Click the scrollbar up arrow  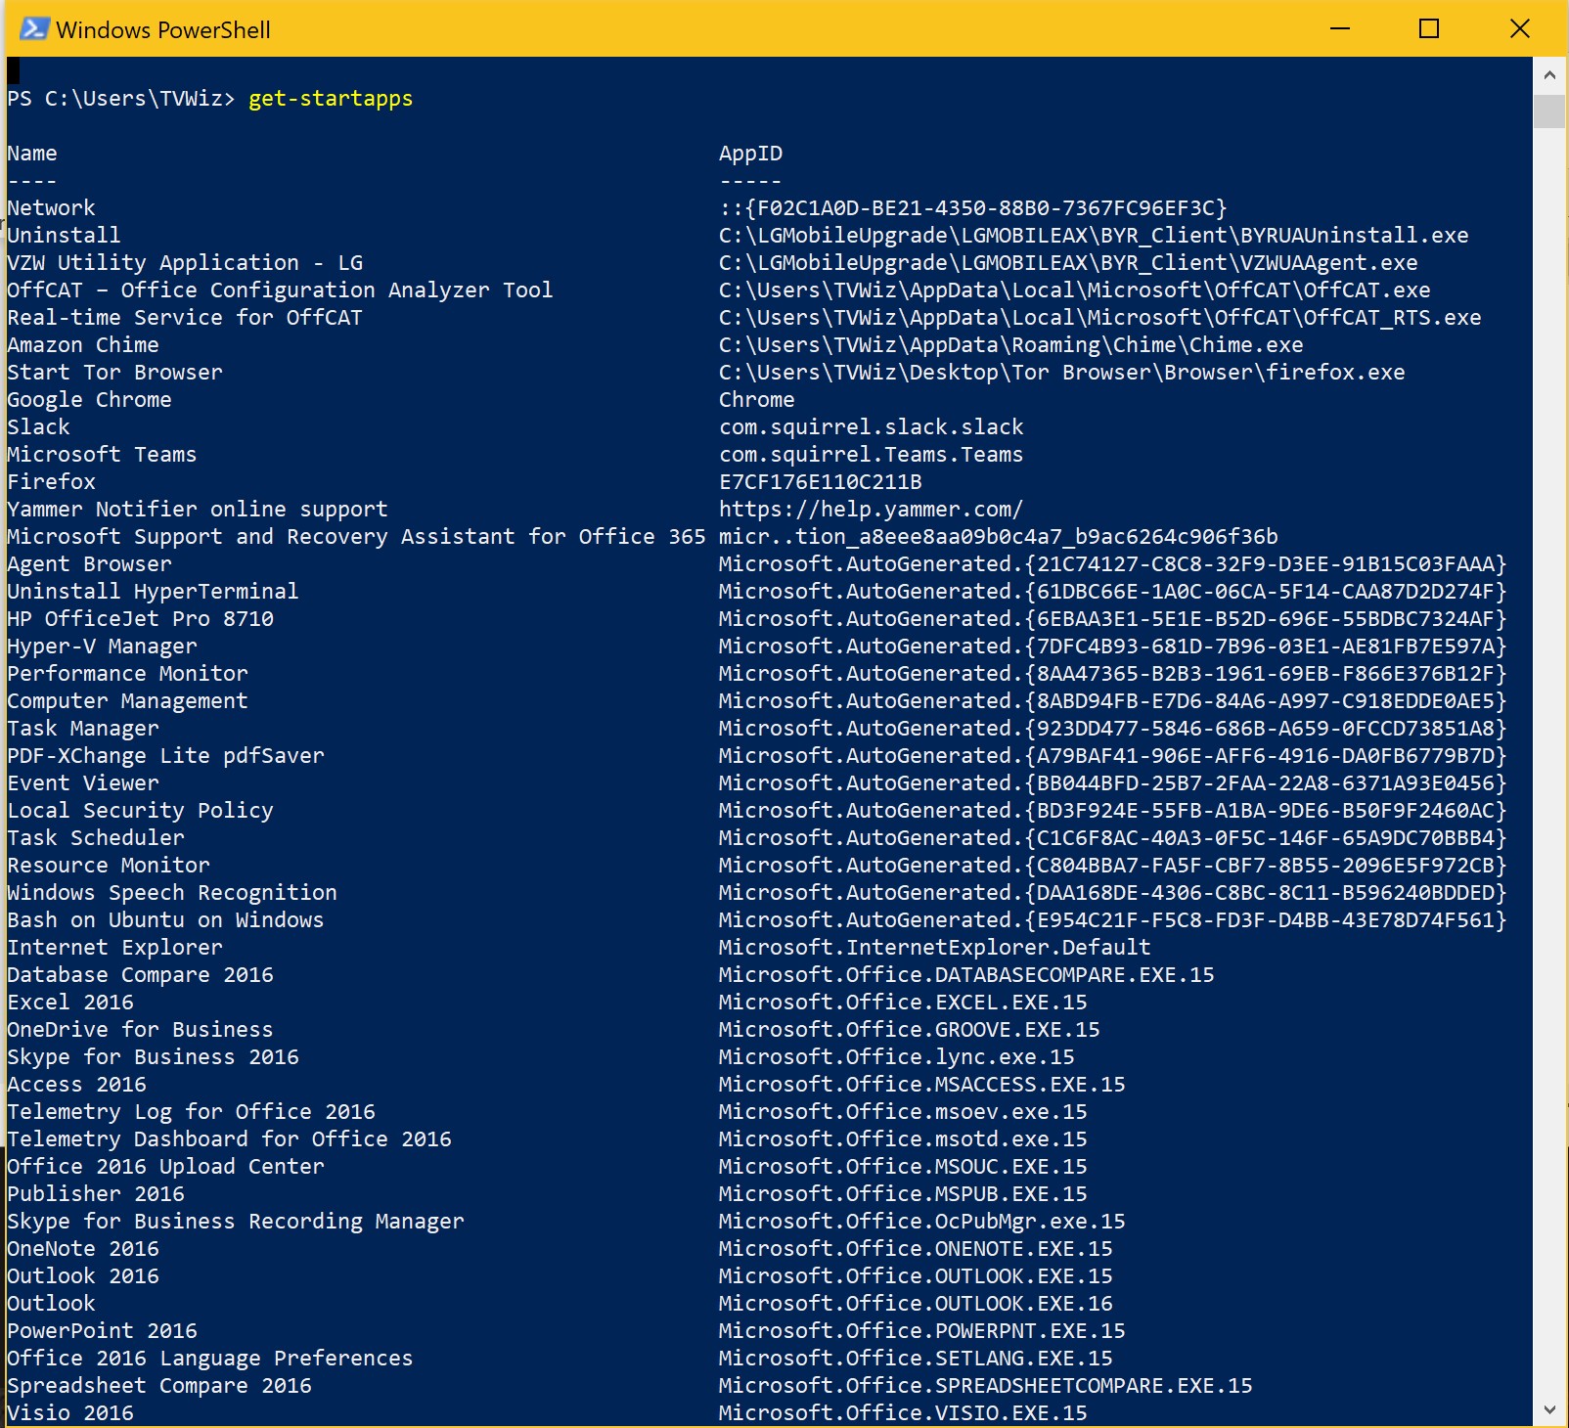click(1549, 75)
